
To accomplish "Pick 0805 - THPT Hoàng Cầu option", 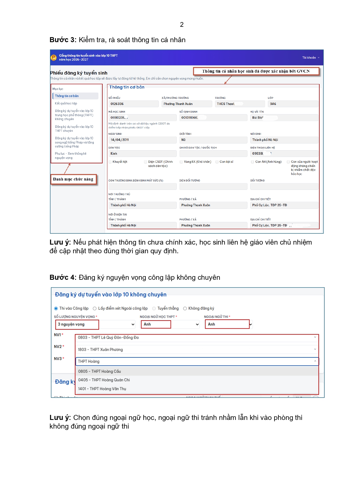I will point(100,371).
